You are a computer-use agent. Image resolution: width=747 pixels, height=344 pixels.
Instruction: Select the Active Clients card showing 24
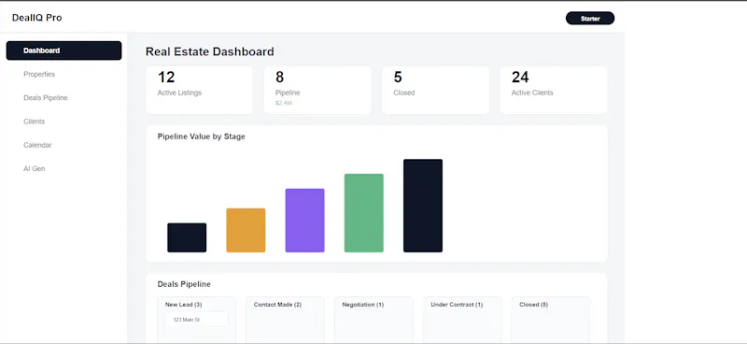[554, 90]
